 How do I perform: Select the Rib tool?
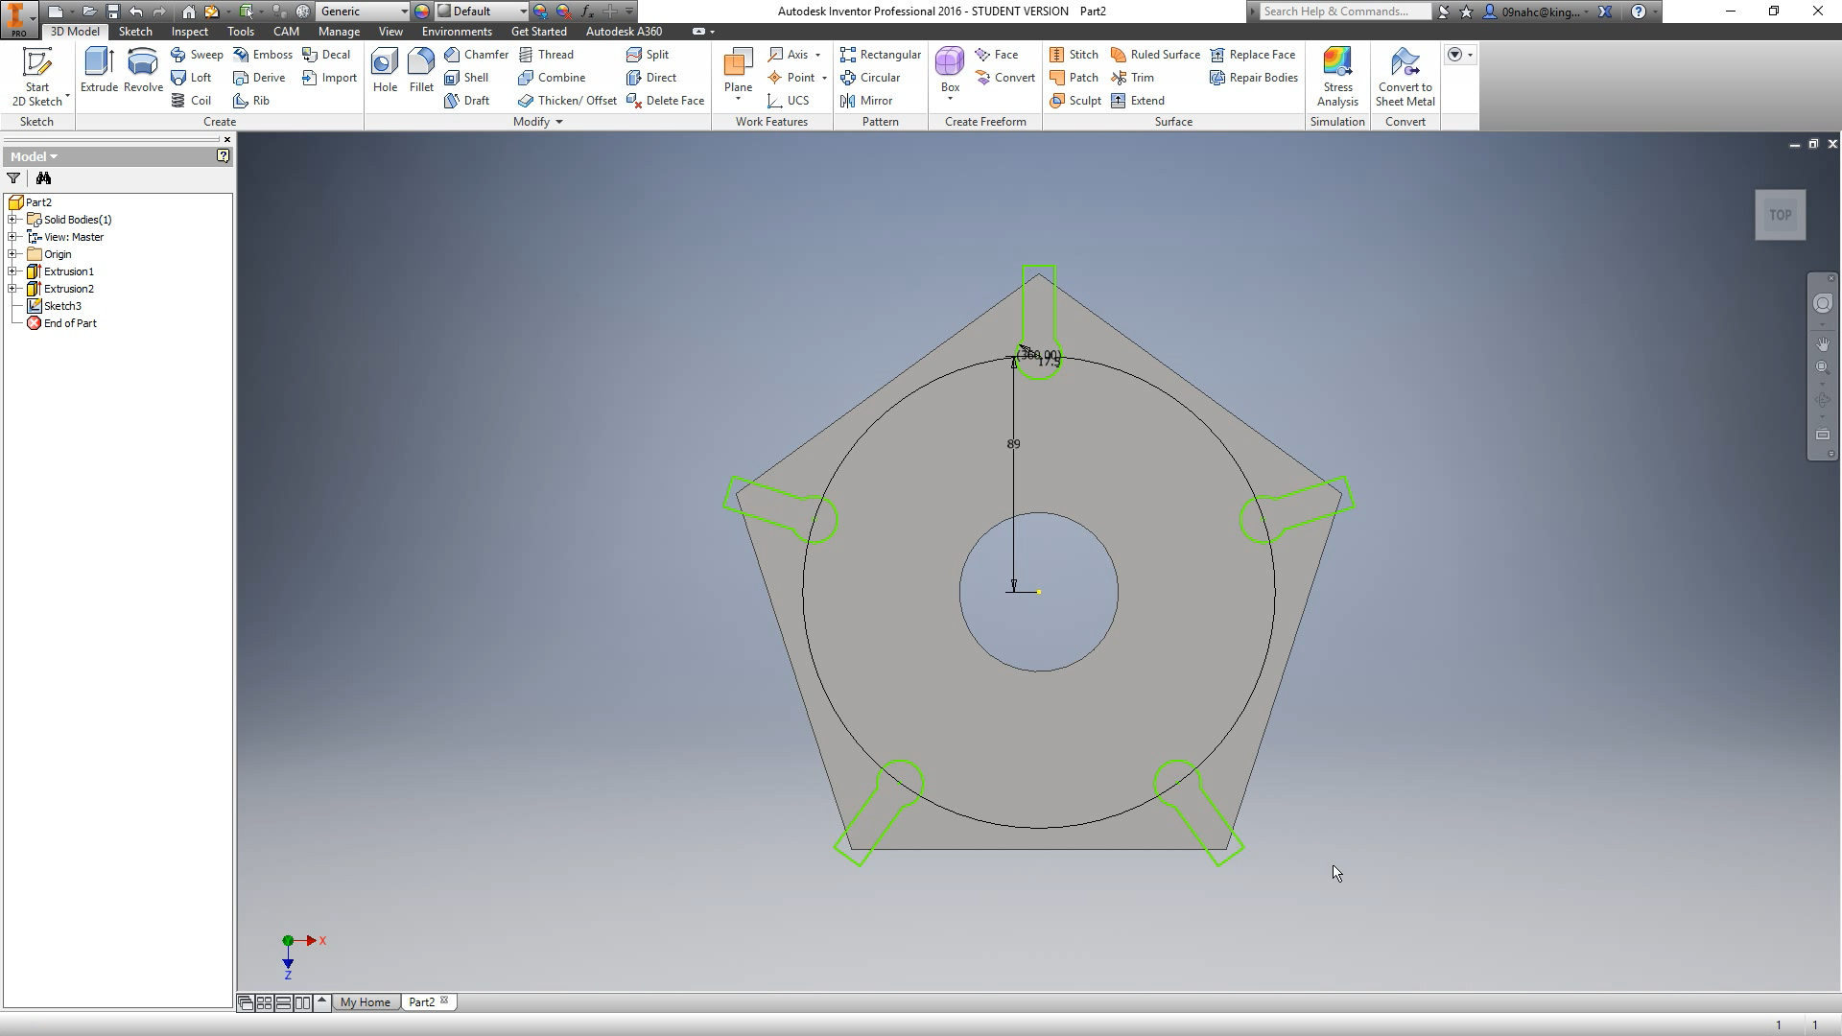[251, 101]
